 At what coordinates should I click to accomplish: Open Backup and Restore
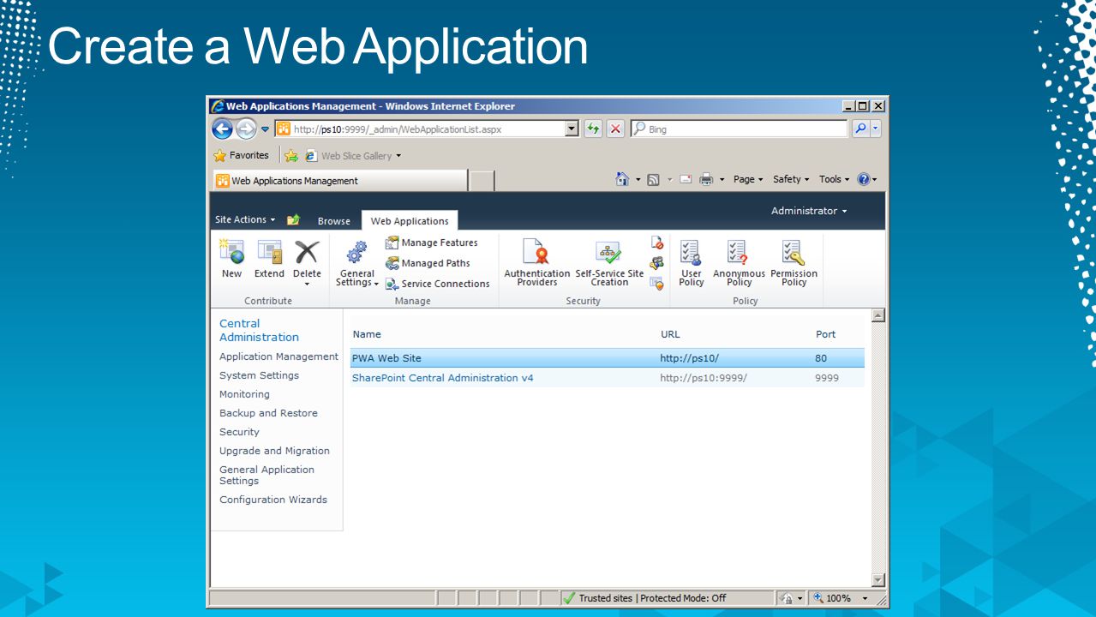tap(268, 413)
